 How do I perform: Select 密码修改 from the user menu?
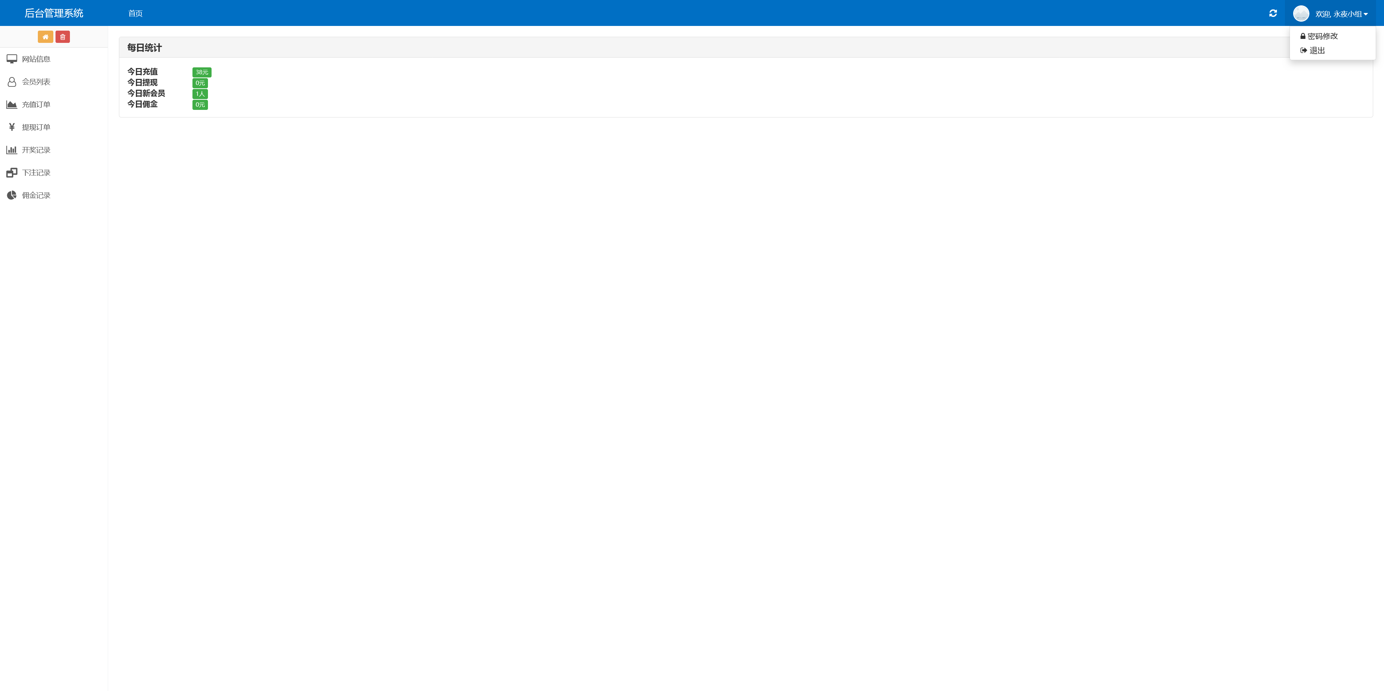tap(1319, 36)
